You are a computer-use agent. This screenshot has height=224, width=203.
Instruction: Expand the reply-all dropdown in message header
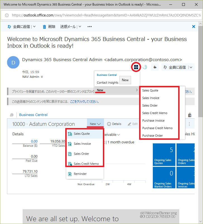point(191,67)
